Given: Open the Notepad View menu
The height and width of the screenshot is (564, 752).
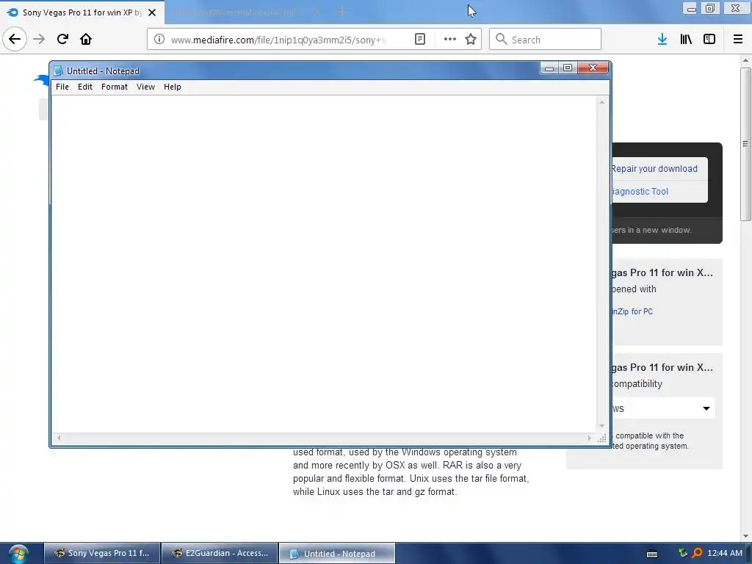Looking at the screenshot, I should click(x=145, y=87).
